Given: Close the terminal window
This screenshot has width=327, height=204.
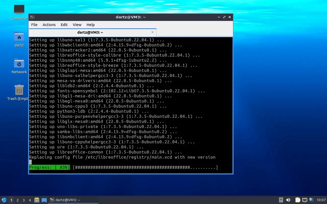Looking at the screenshot, I should coord(230,17).
